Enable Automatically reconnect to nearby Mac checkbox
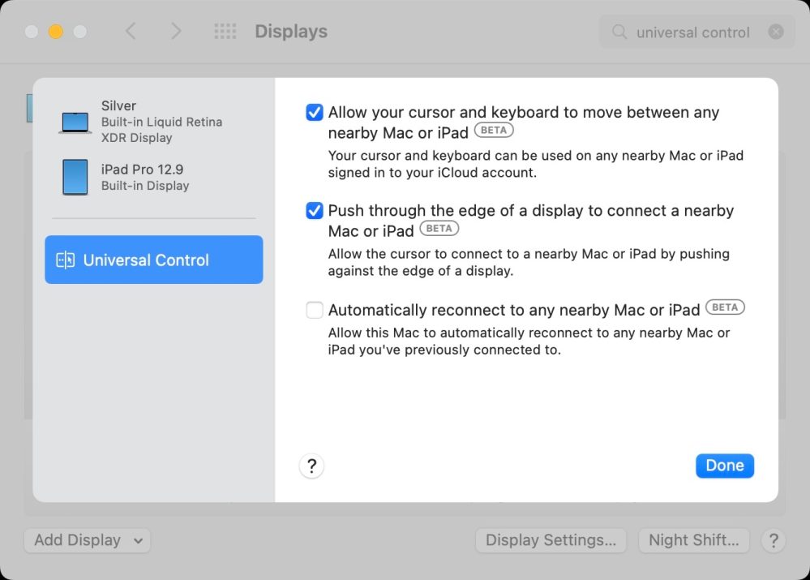The width and height of the screenshot is (810, 580). 315,310
